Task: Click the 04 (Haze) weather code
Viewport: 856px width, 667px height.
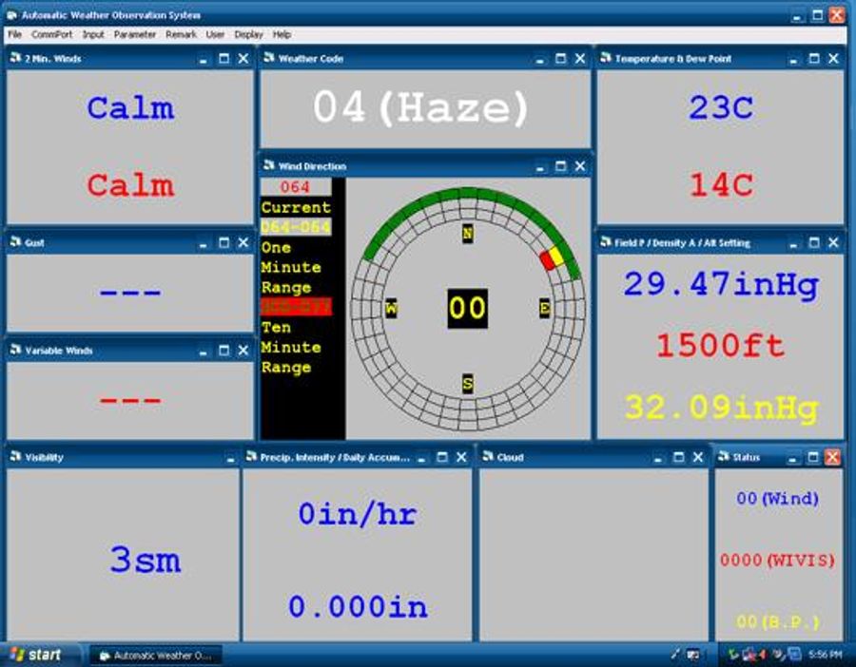Action: coord(420,107)
